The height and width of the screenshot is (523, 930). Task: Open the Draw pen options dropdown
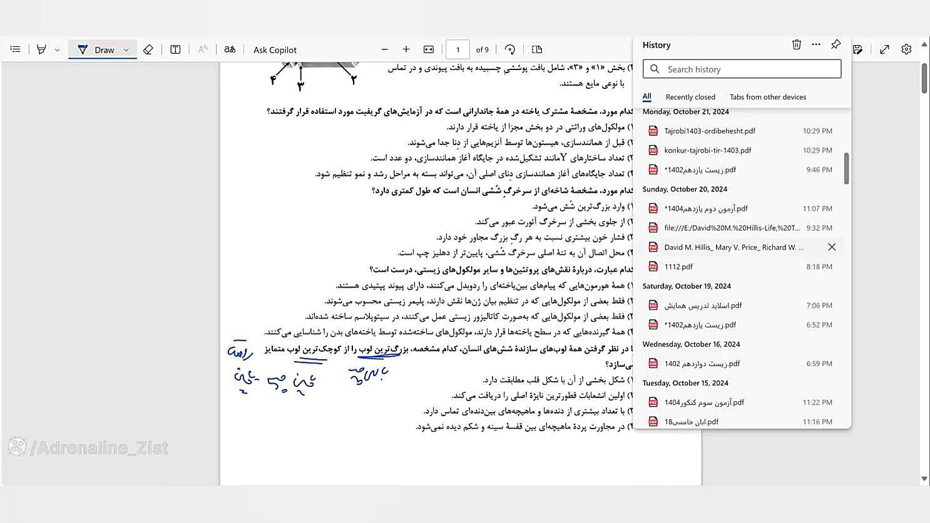coord(126,49)
